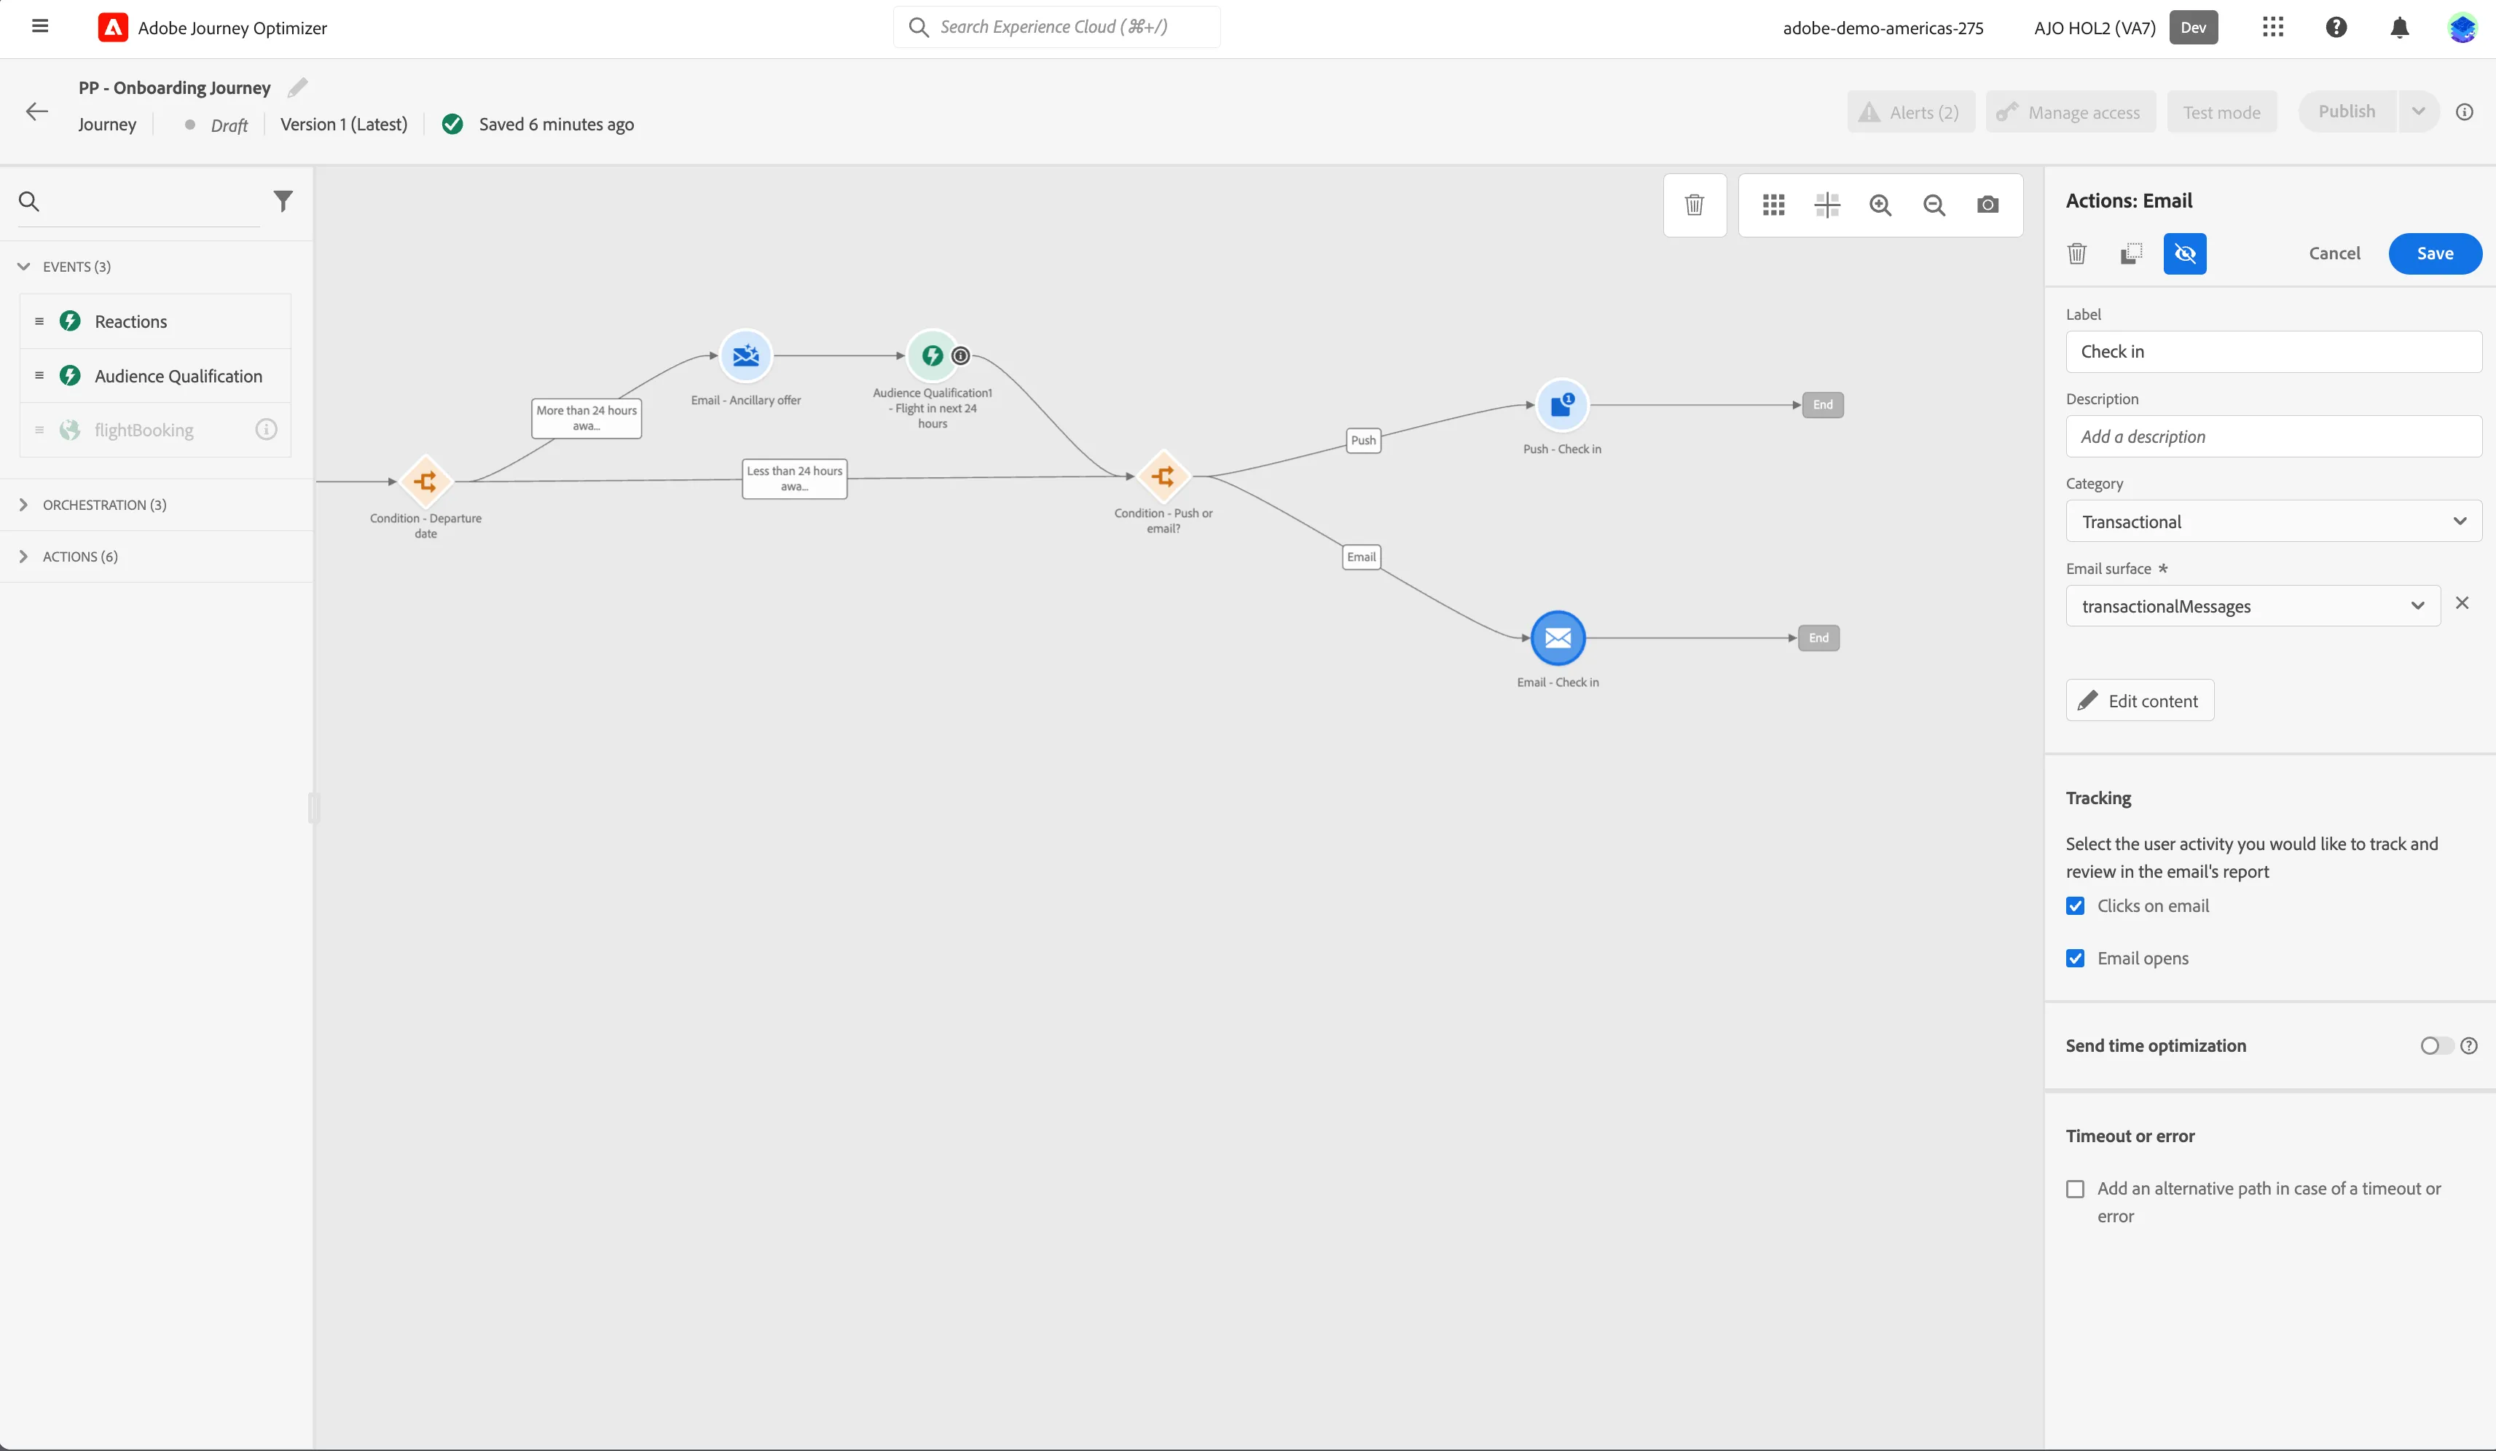Screen dimensions: 2496x1451
Task: Click the Alerts (2) button
Action: point(1911,112)
